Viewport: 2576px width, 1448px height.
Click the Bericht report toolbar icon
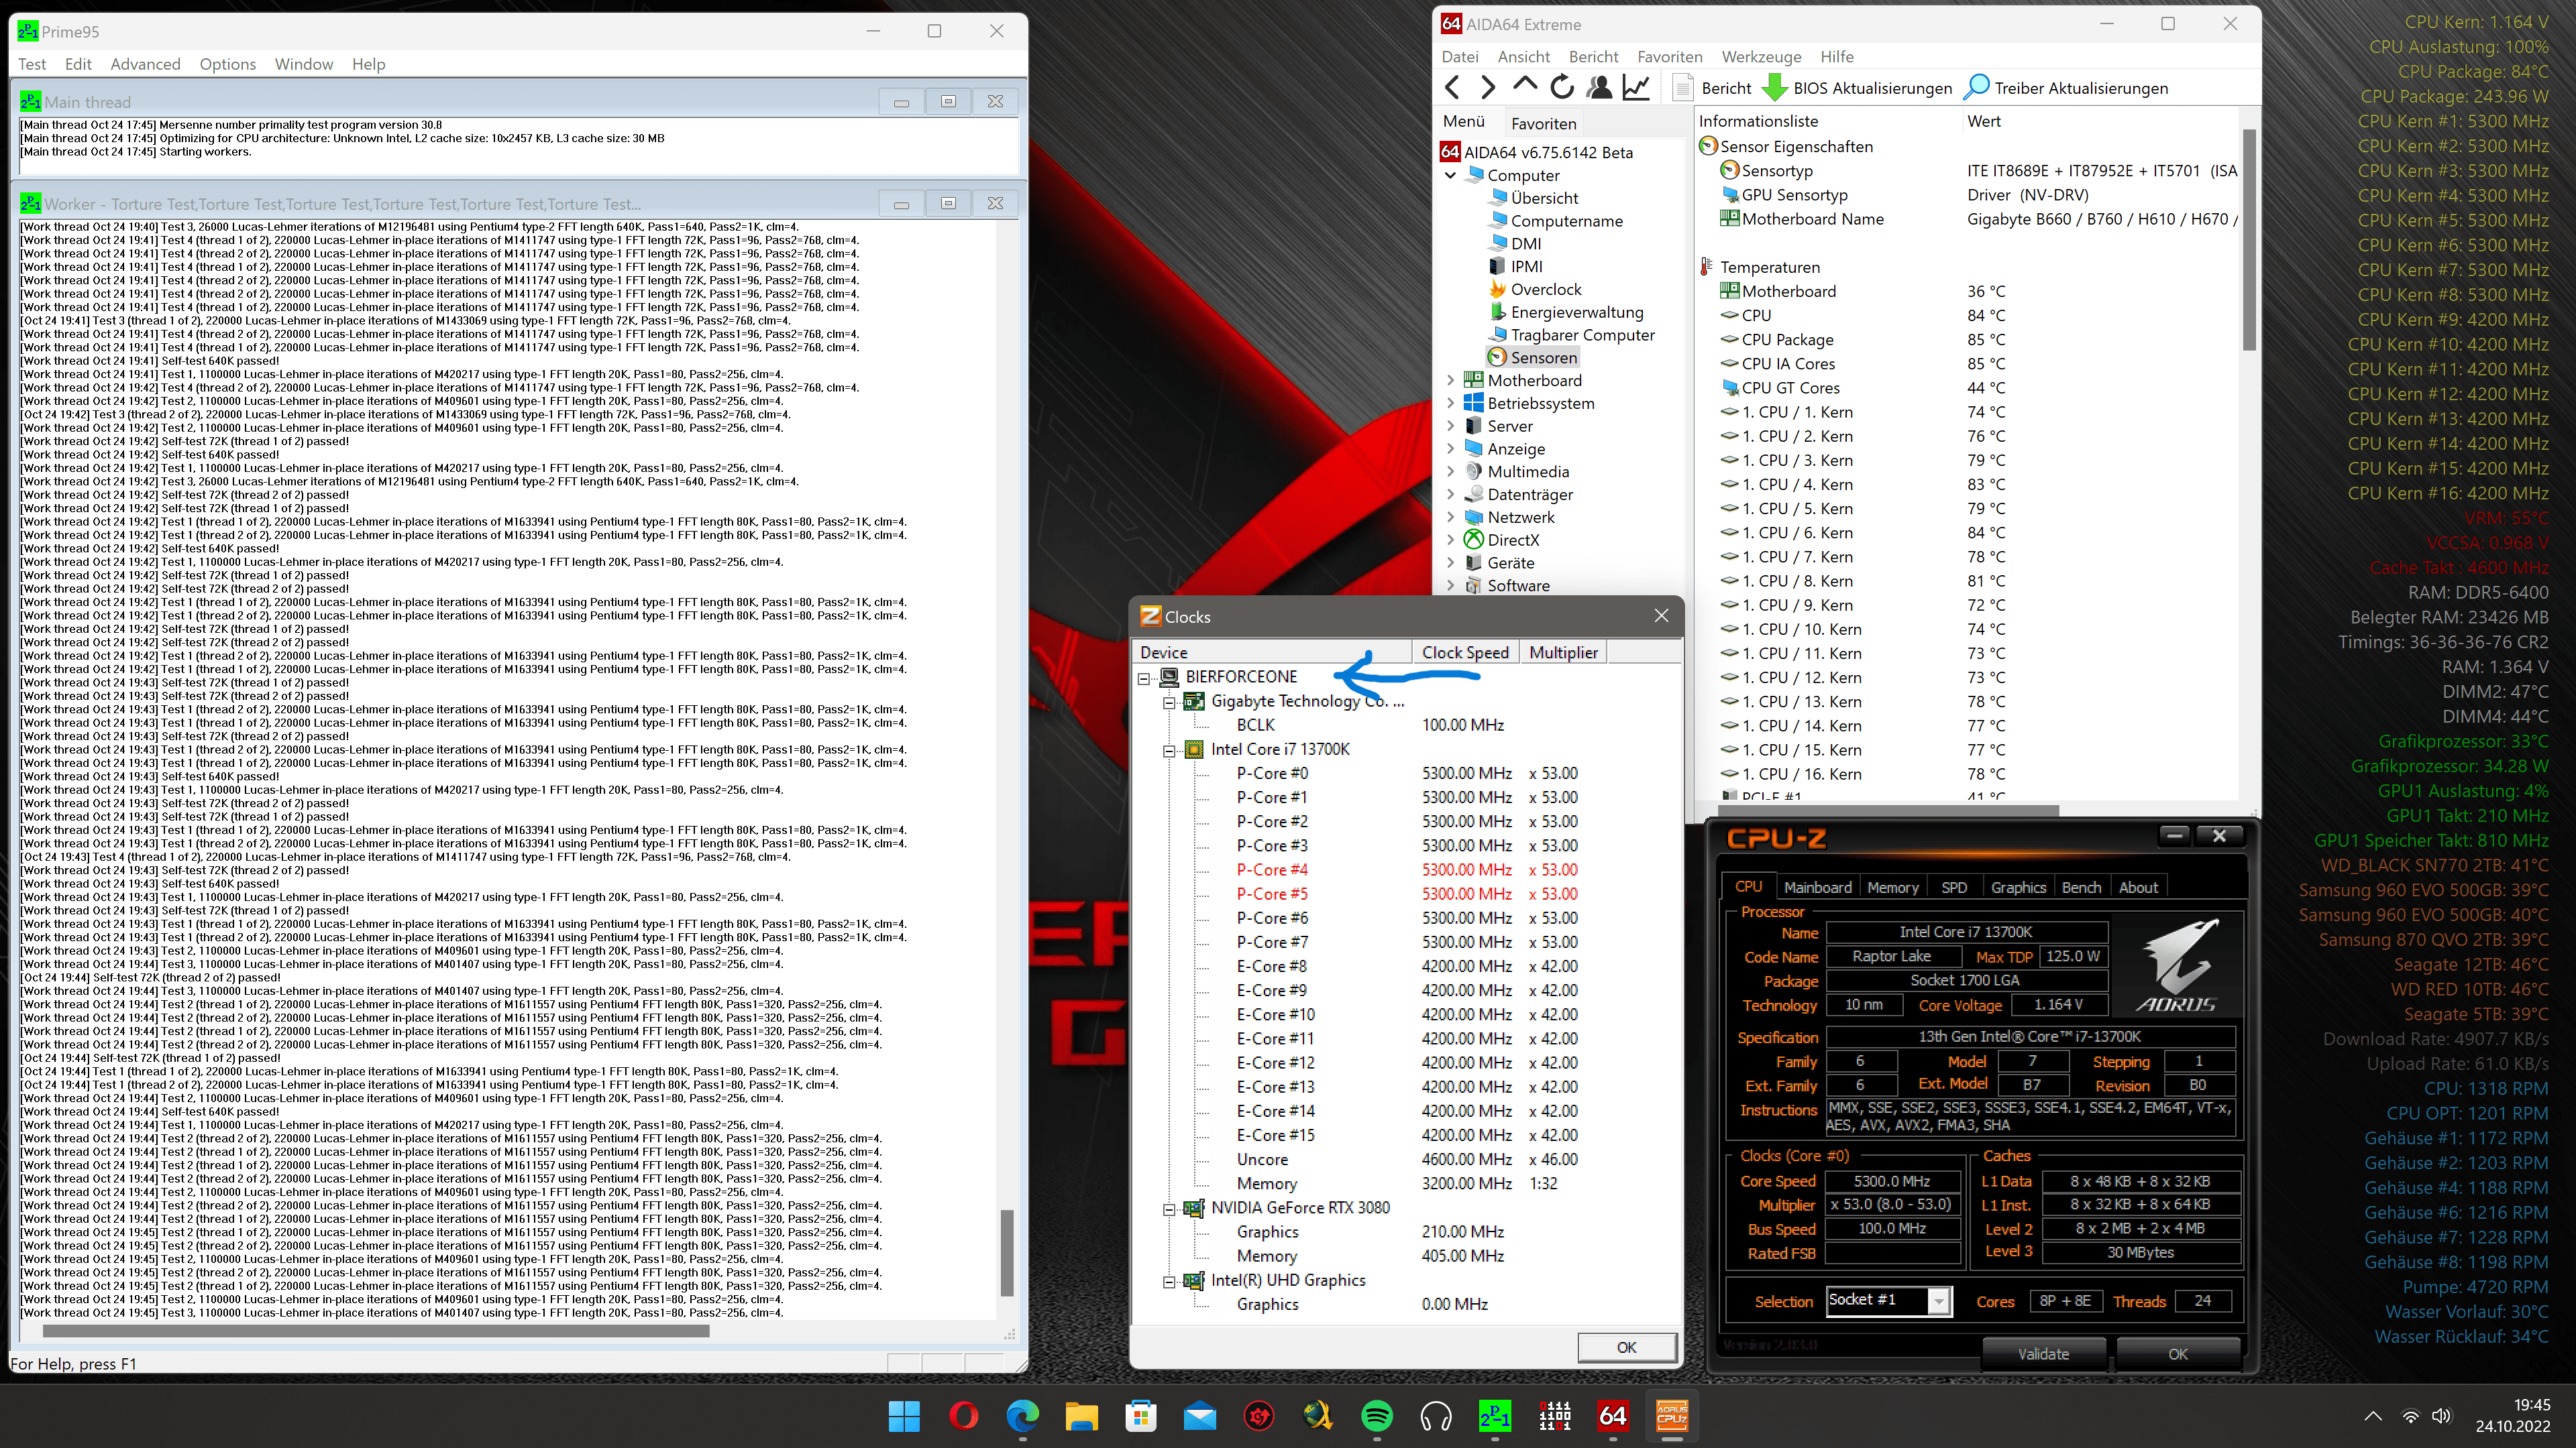[1684, 88]
